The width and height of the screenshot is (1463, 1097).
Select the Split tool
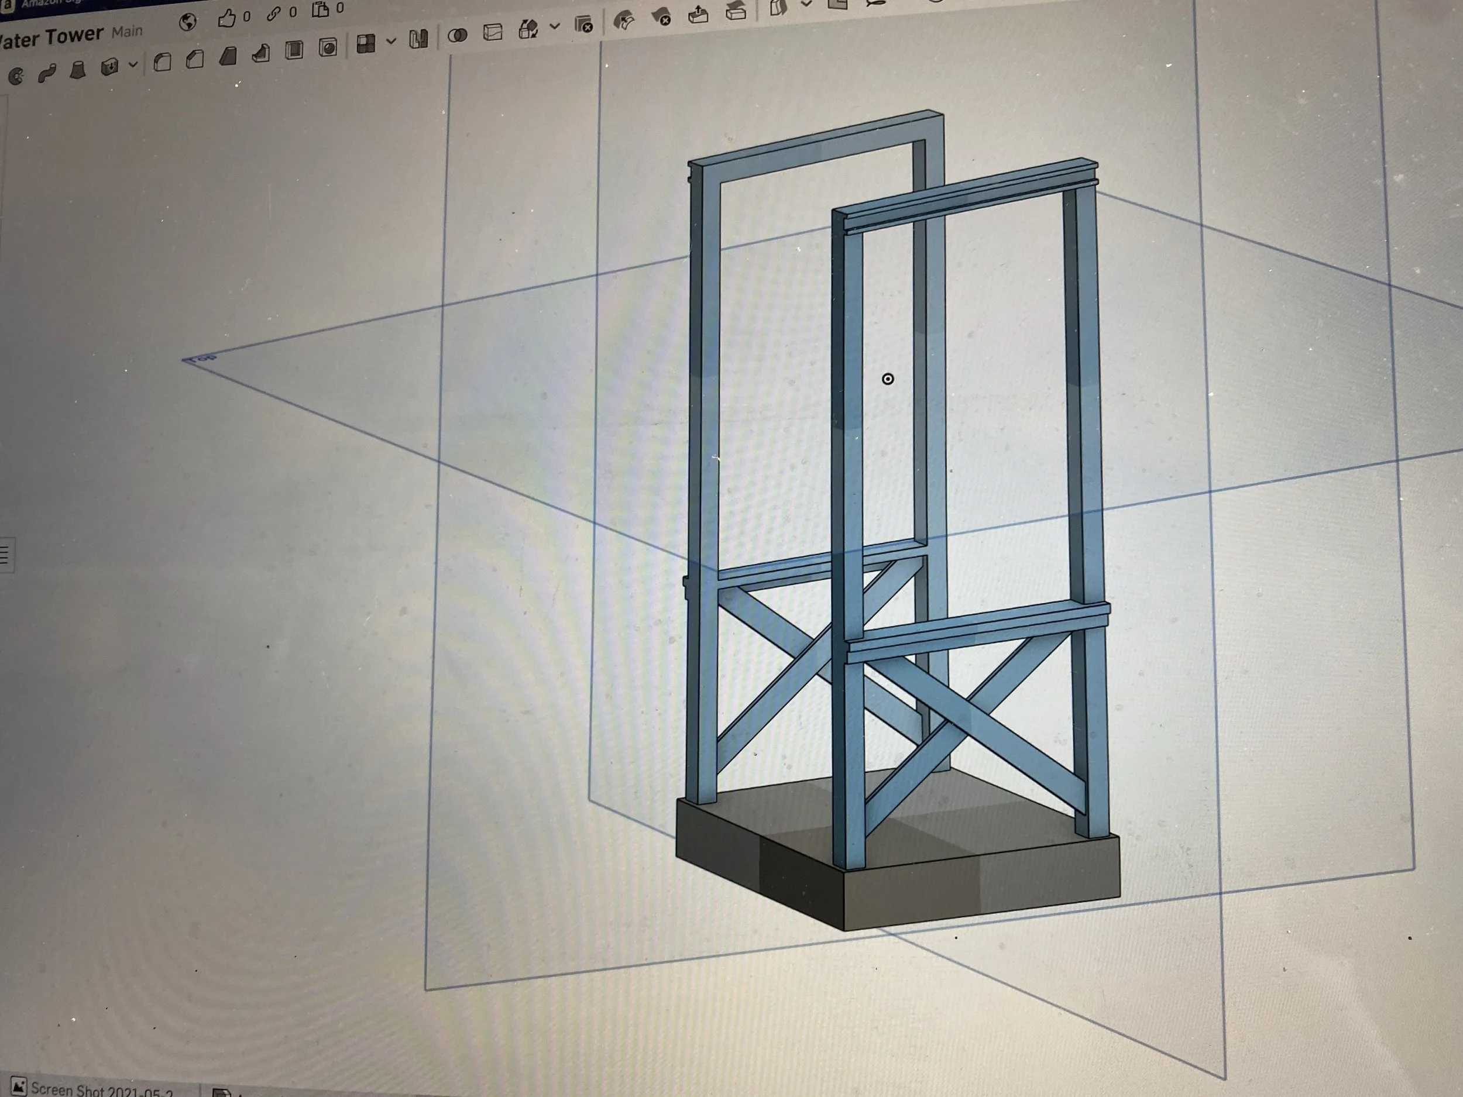tap(493, 32)
